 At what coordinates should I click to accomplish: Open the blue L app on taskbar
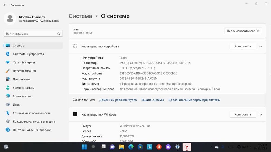tap(150, 147)
